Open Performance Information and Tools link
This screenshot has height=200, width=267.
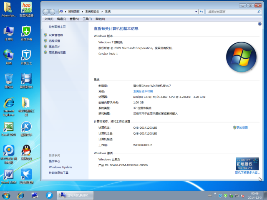(x=58, y=173)
